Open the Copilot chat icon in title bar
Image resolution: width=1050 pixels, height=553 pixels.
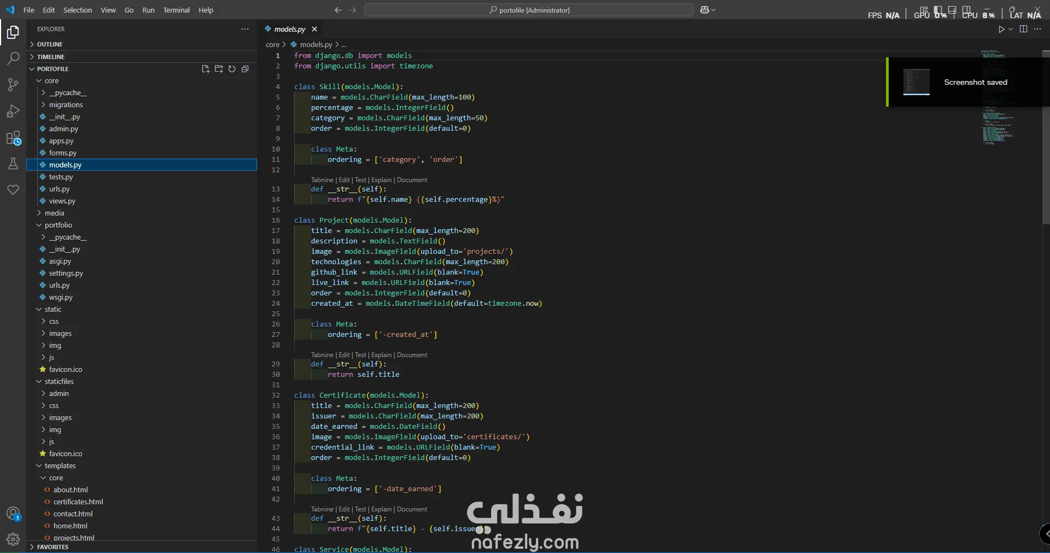click(705, 10)
